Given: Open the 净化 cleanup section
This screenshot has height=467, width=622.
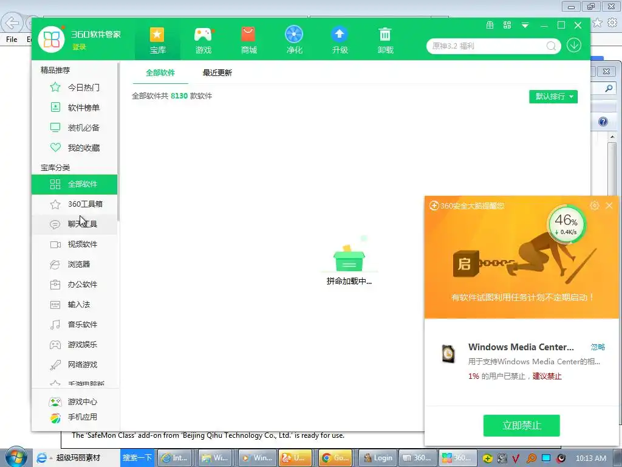Looking at the screenshot, I should coord(294,40).
